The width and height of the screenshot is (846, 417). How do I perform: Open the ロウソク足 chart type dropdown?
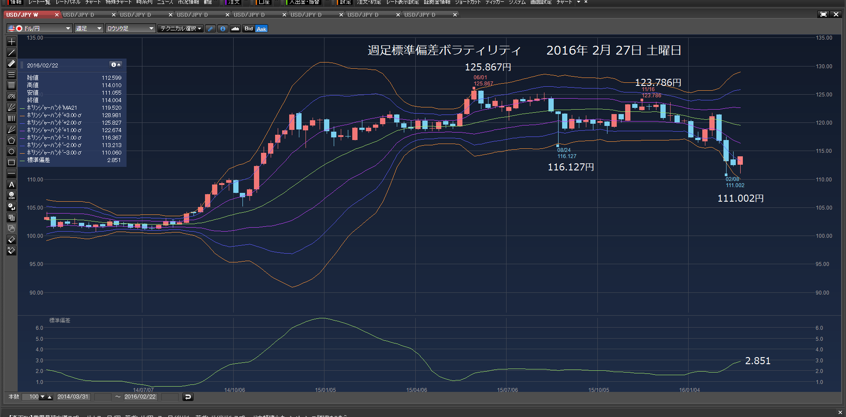click(130, 29)
